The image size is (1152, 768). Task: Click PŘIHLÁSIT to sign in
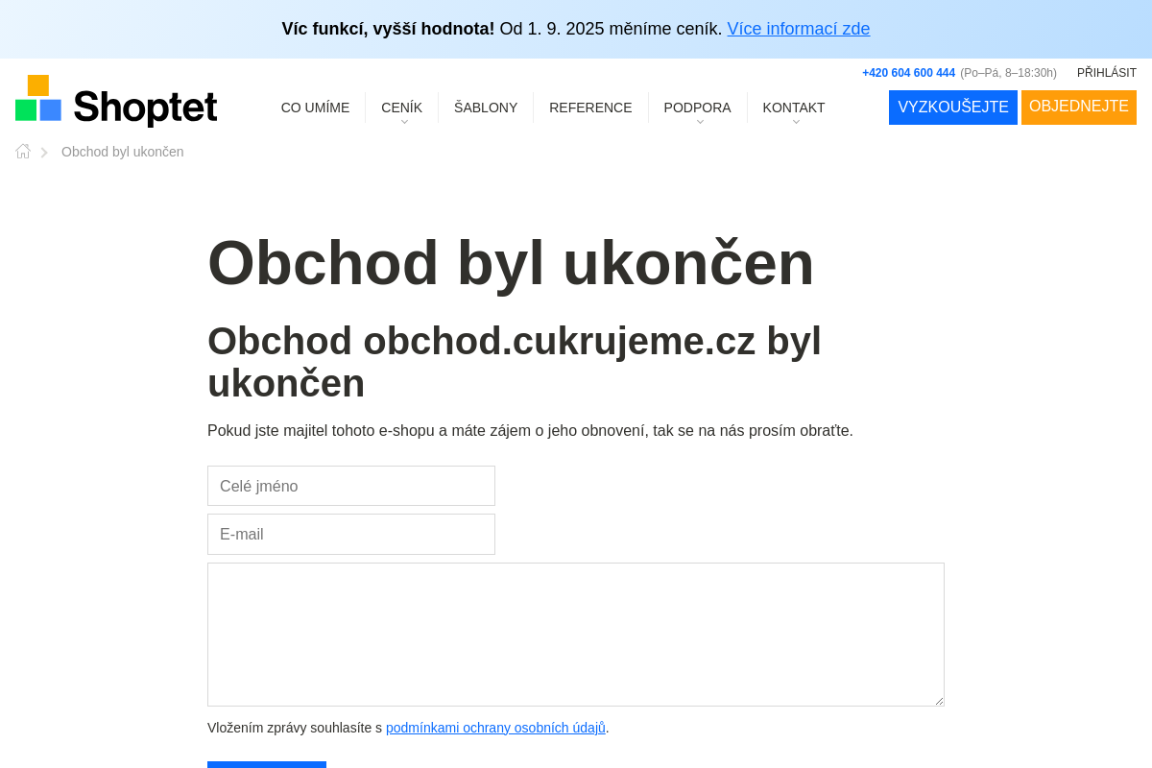point(1107,72)
